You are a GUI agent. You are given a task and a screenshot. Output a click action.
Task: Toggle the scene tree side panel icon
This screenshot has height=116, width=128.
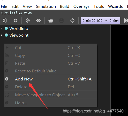click(x=5, y=21)
